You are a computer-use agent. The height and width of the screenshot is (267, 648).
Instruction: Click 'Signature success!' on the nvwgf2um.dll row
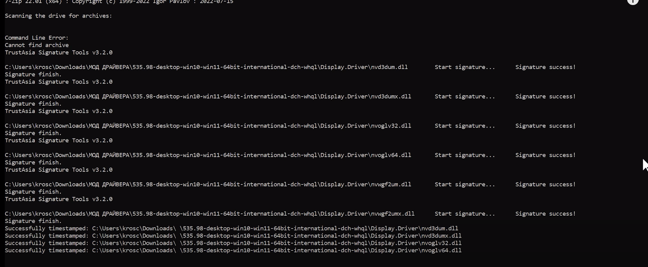[x=545, y=184]
